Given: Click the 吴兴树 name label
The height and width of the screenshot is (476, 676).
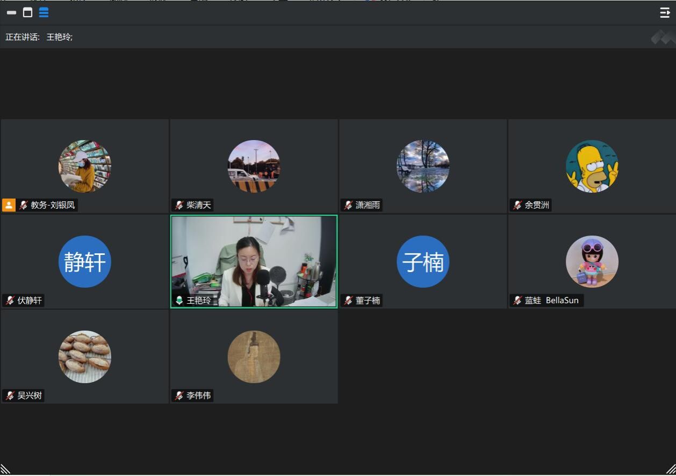Looking at the screenshot, I should [x=30, y=396].
